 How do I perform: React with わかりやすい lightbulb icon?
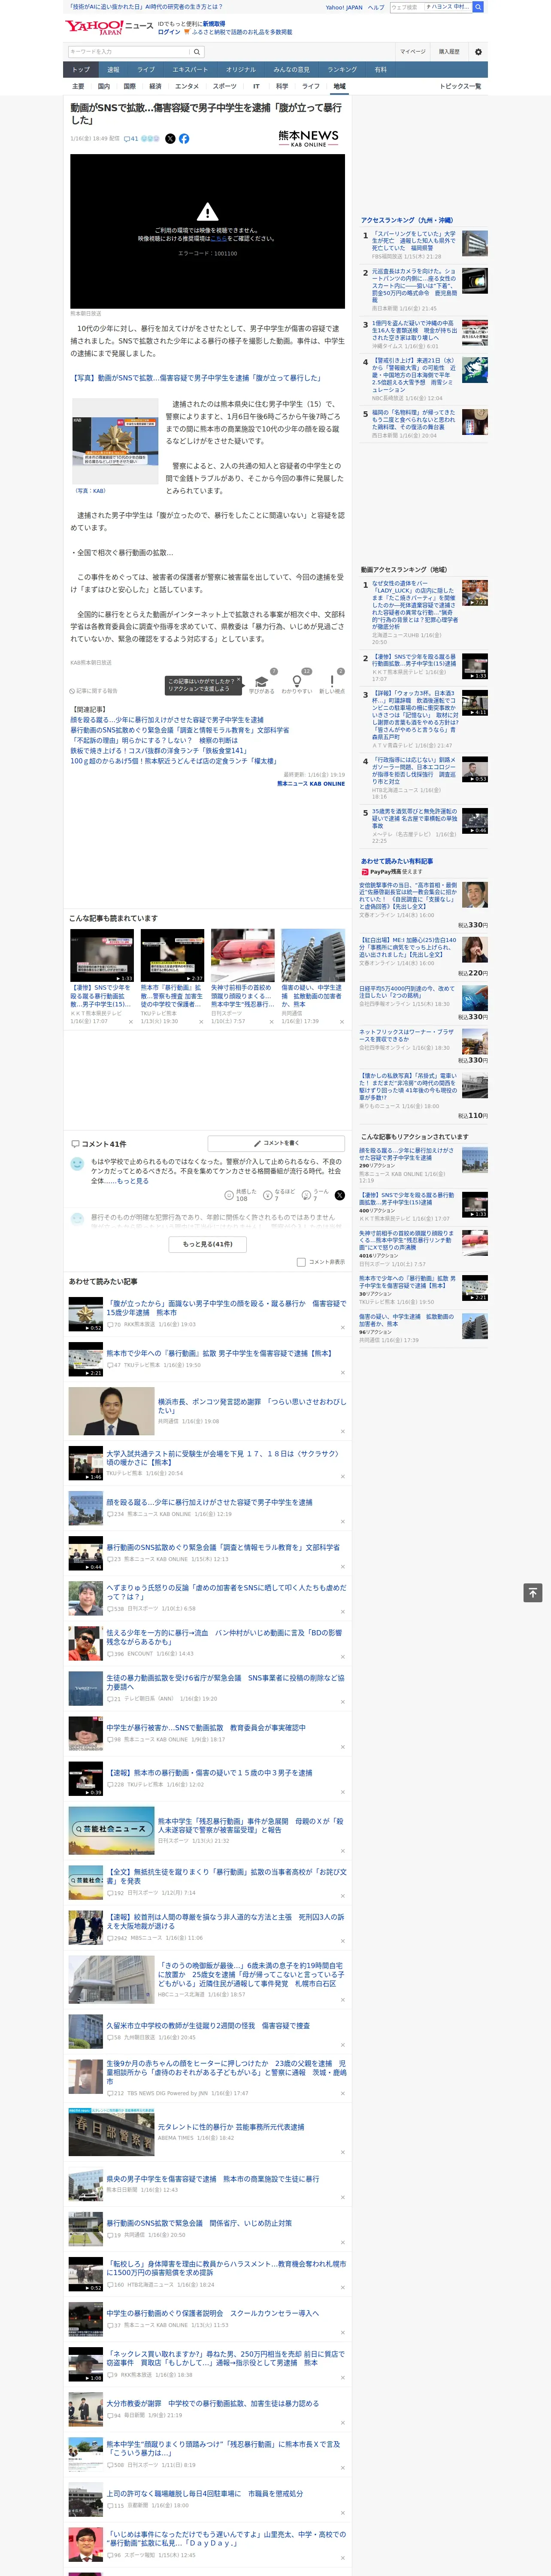[x=297, y=681]
